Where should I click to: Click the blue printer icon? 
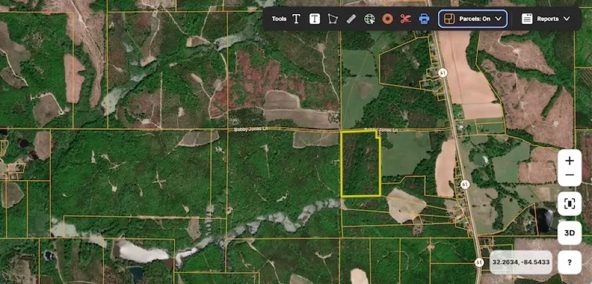(x=424, y=19)
